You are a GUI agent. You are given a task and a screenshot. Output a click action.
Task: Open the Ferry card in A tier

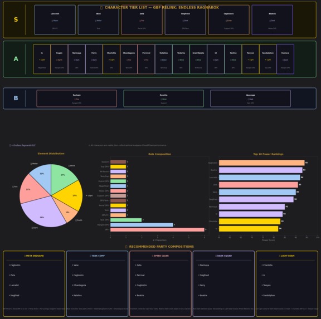pos(94,59)
